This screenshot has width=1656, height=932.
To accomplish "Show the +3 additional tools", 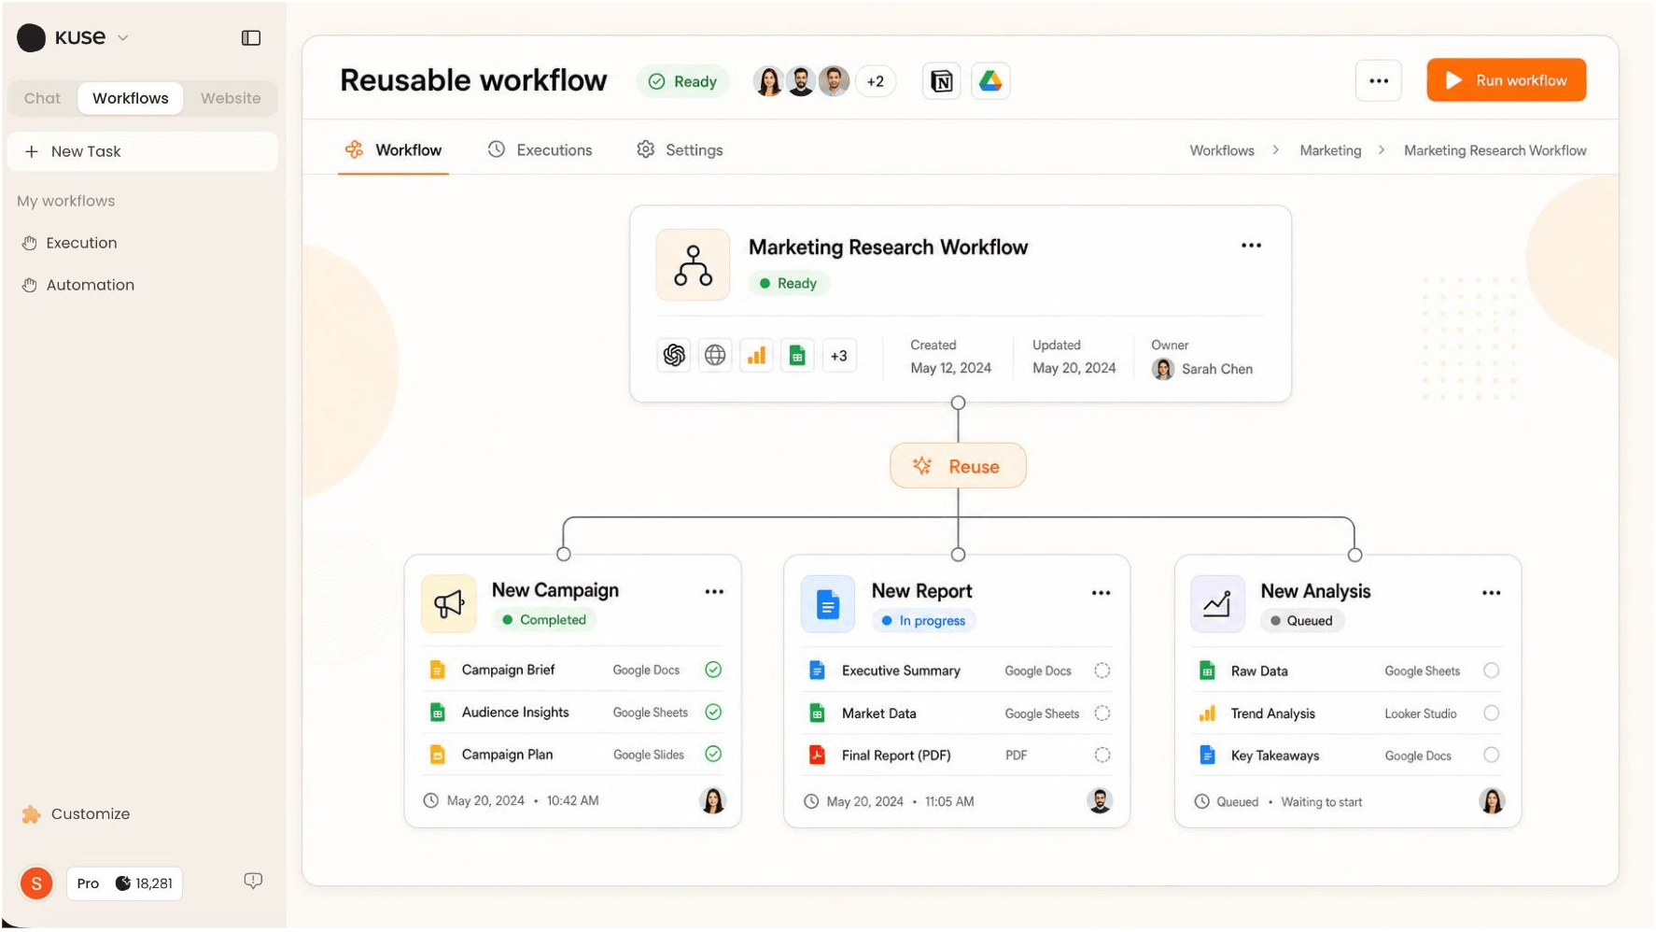I will [x=839, y=356].
